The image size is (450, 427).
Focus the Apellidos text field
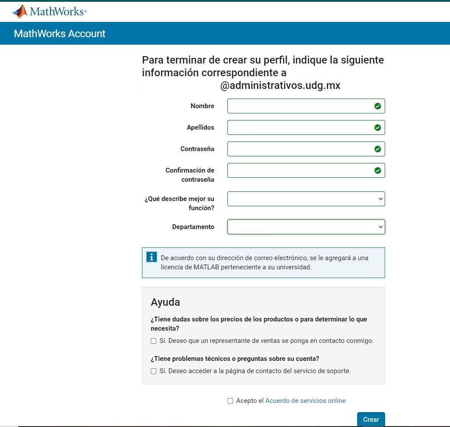[x=299, y=127]
